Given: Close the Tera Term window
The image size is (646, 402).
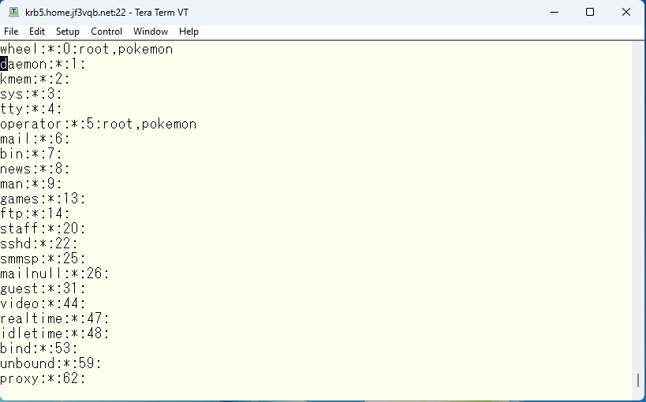Looking at the screenshot, I should pos(626,13).
